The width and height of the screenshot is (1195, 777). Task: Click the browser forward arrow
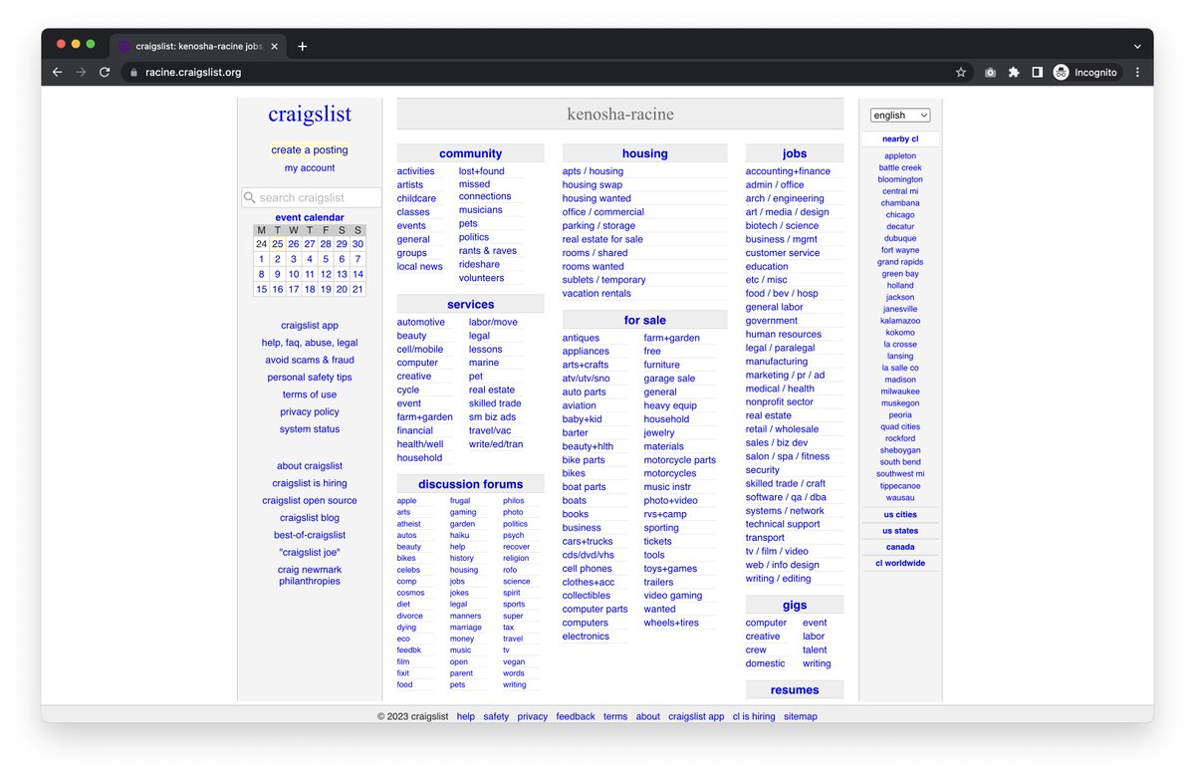81,72
